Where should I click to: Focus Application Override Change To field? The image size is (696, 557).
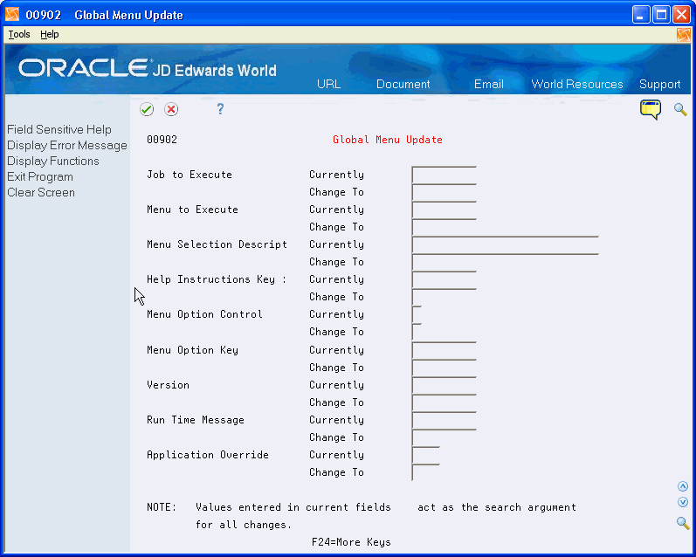(x=425, y=472)
